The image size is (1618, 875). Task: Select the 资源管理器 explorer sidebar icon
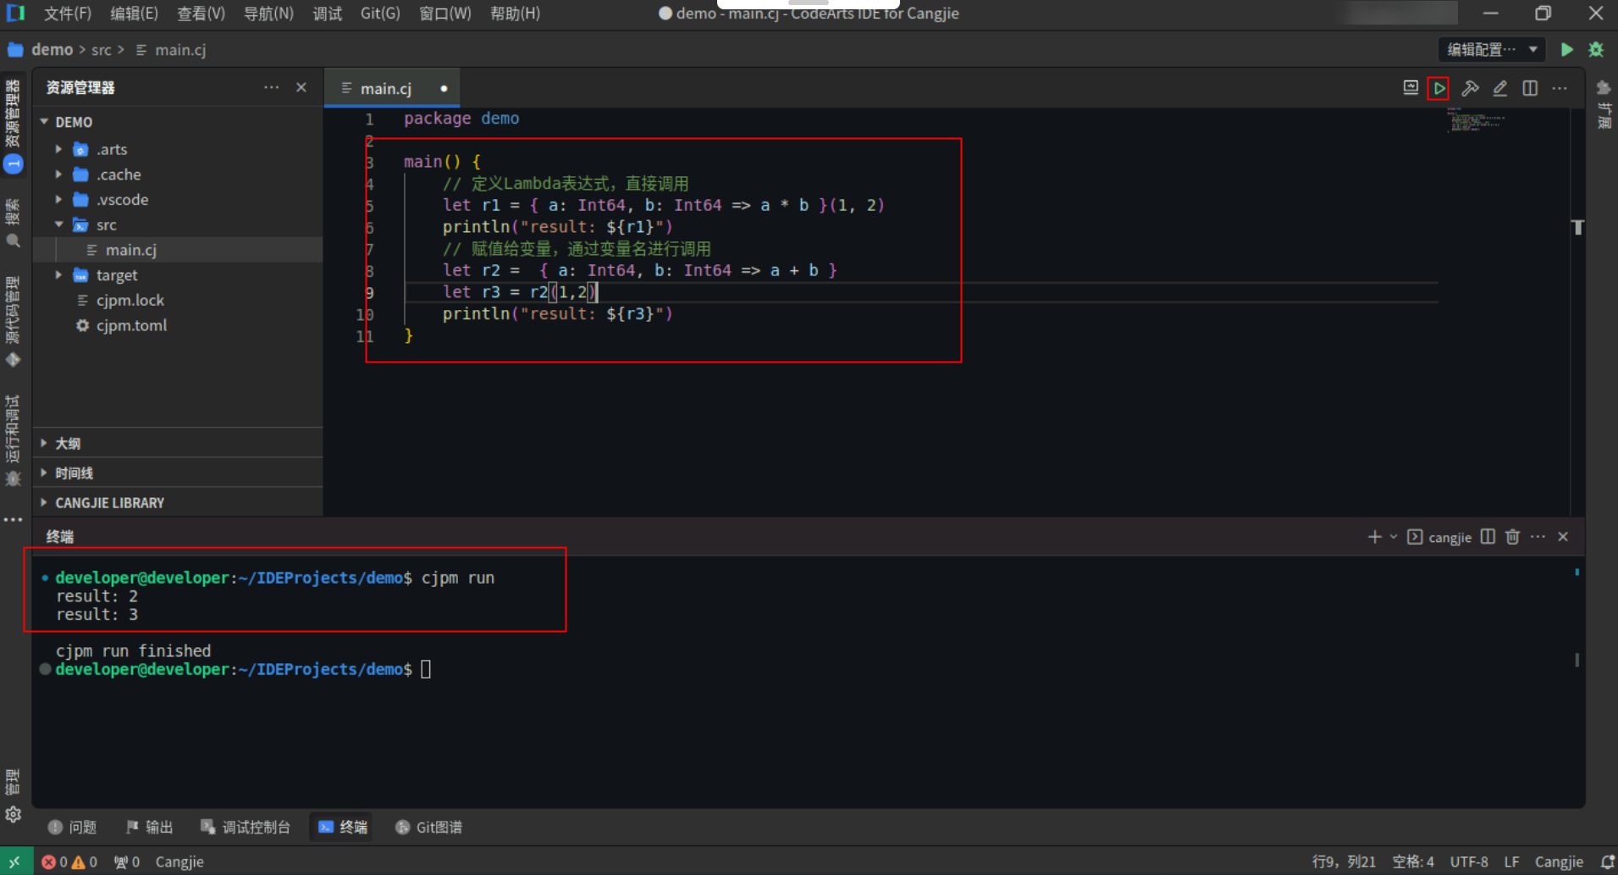point(14,125)
